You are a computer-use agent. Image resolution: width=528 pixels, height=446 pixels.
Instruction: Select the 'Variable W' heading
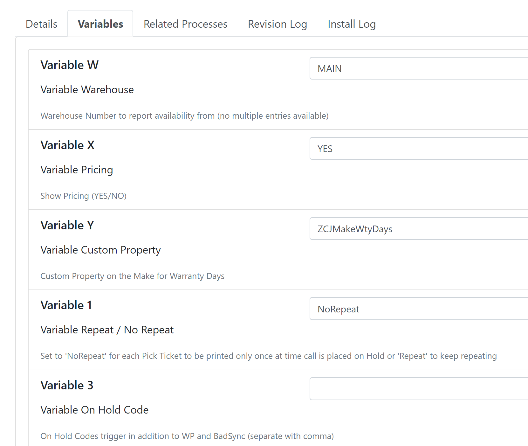click(70, 65)
